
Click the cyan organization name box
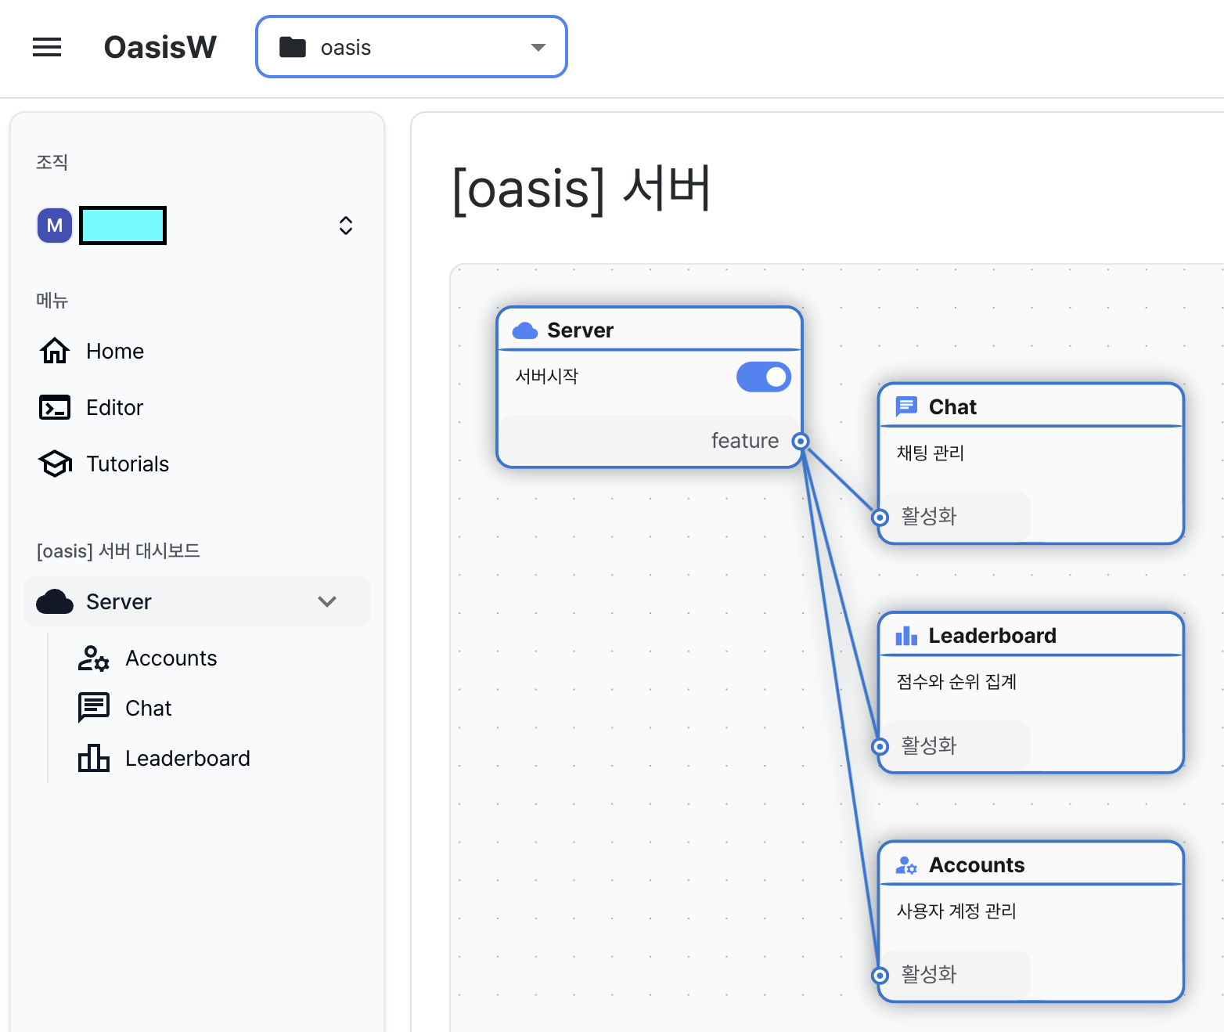(x=123, y=226)
